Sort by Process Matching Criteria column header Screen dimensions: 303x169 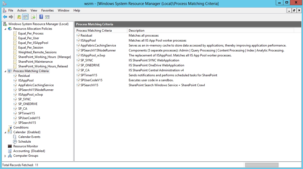(x=101, y=31)
